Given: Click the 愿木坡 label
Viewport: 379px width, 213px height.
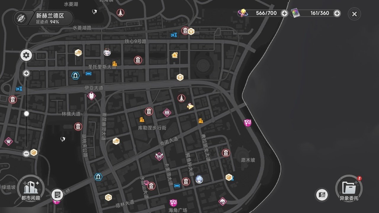Looking at the screenshot, I should (248, 160).
